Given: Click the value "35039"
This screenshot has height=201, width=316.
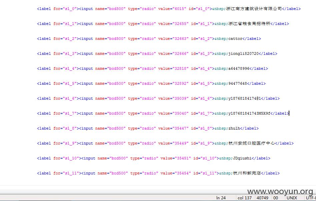Looking at the screenshot, I should (x=180, y=99).
